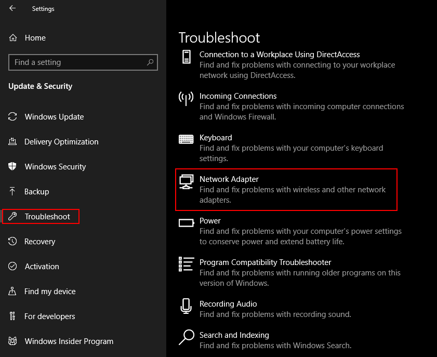Select the Network Adapter troubleshooter title

(x=229, y=179)
